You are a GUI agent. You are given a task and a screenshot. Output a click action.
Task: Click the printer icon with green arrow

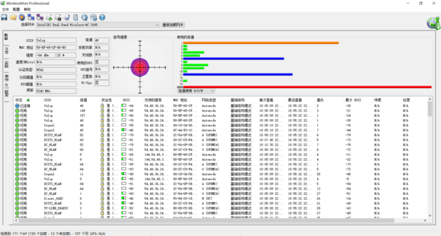49,18
